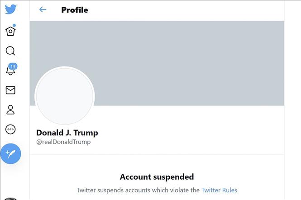Click the suspension explanation text
The image size is (301, 200).
coord(138,190)
